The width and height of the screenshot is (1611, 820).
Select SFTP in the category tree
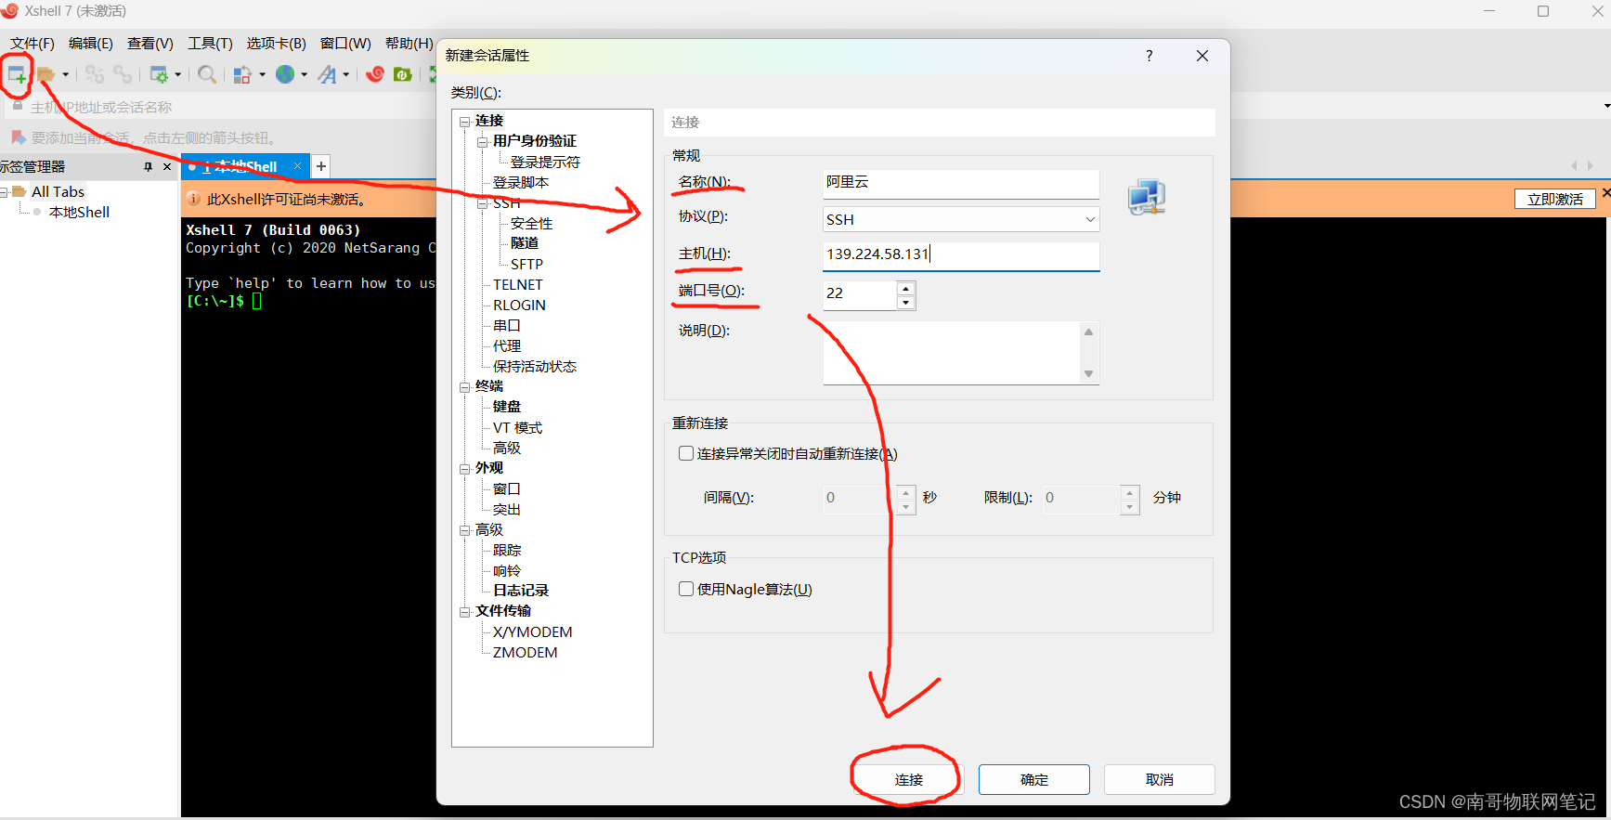[x=526, y=265]
